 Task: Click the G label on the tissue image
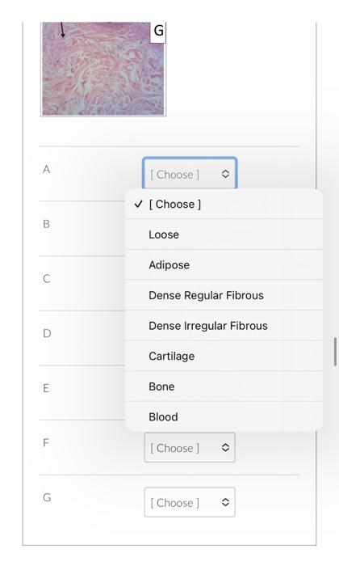(158, 32)
